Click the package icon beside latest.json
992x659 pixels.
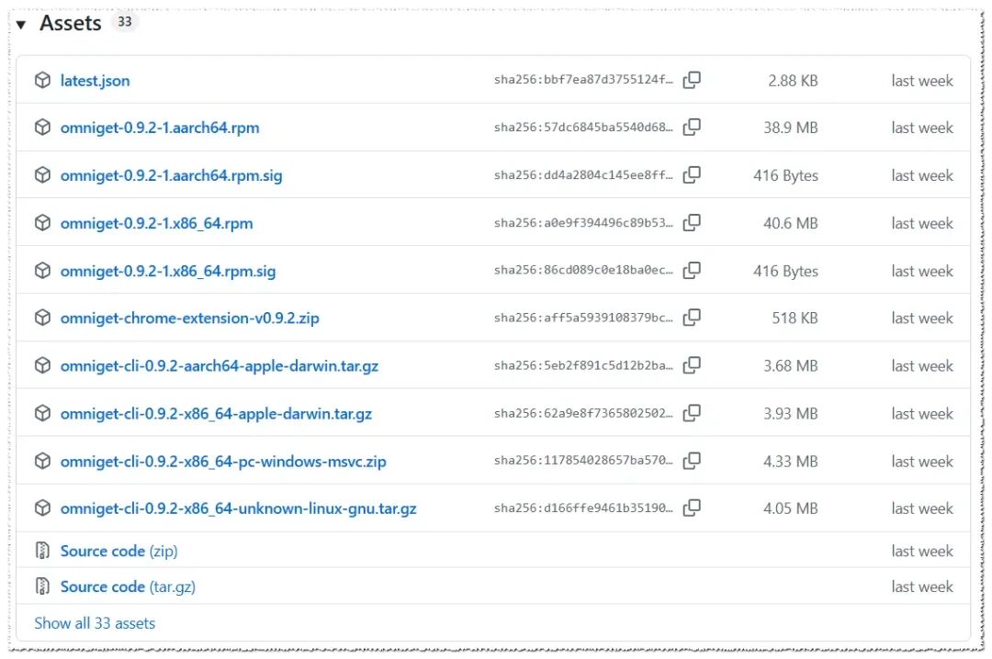[42, 81]
